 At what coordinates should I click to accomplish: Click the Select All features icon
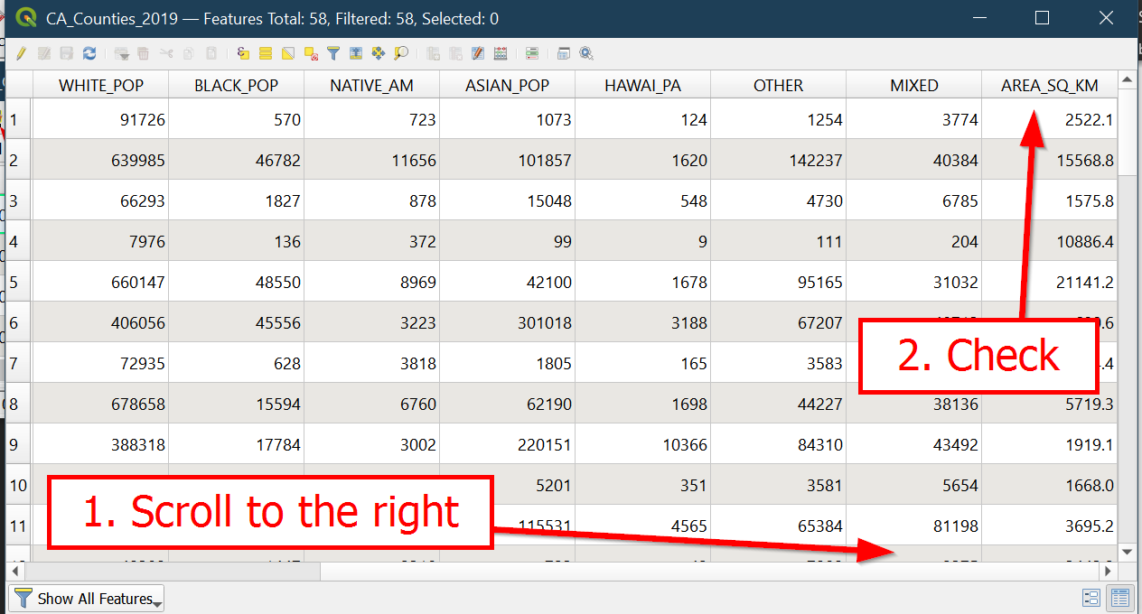[266, 54]
